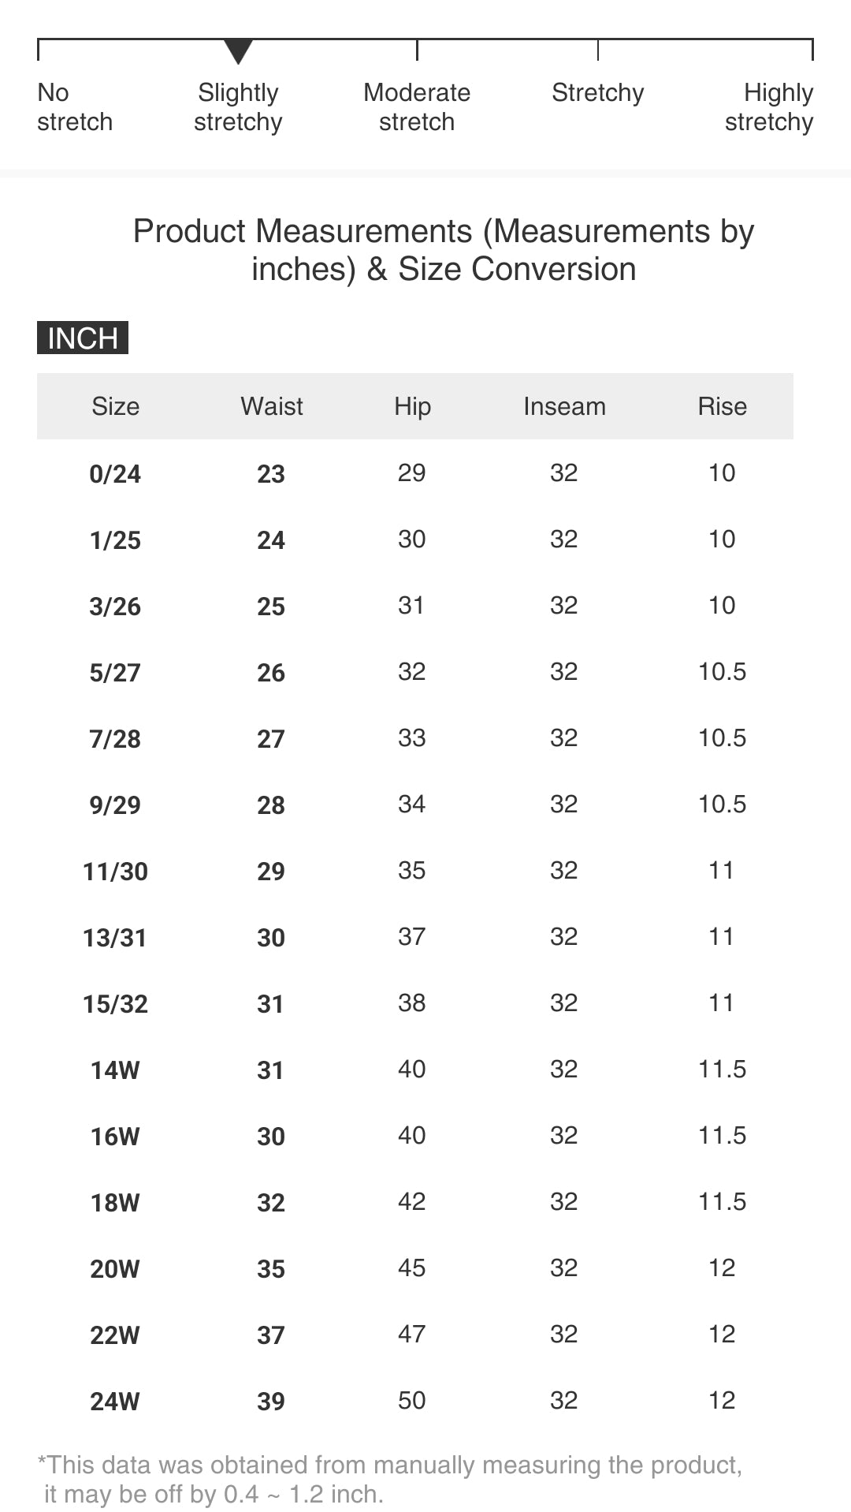The height and width of the screenshot is (1512, 851).
Task: Click the Inseam column header
Action: pyautogui.click(x=564, y=406)
